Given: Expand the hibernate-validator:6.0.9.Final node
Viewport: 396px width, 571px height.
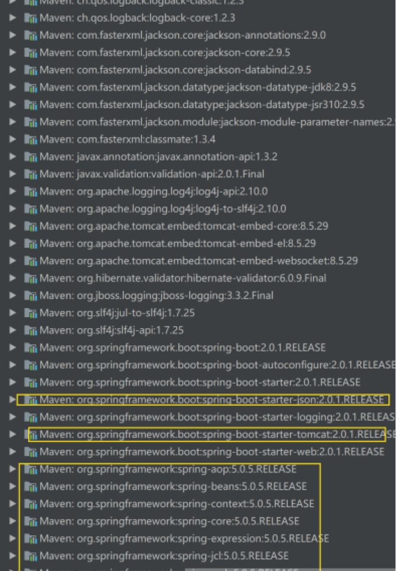Looking at the screenshot, I should 12,278.
